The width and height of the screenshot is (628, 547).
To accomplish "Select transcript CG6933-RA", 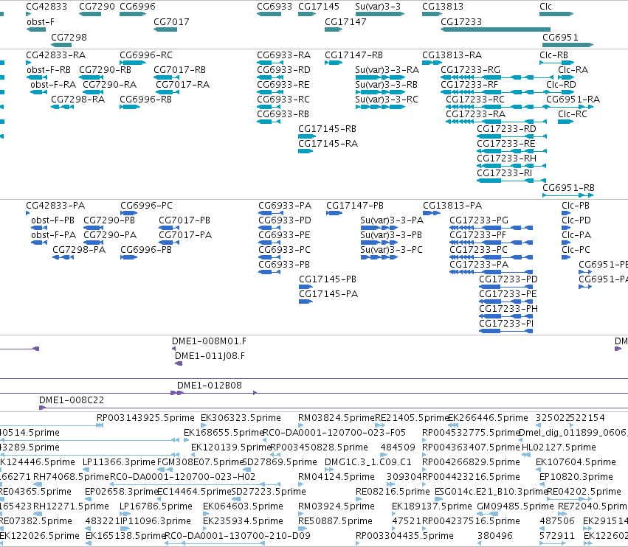I will click(x=283, y=55).
